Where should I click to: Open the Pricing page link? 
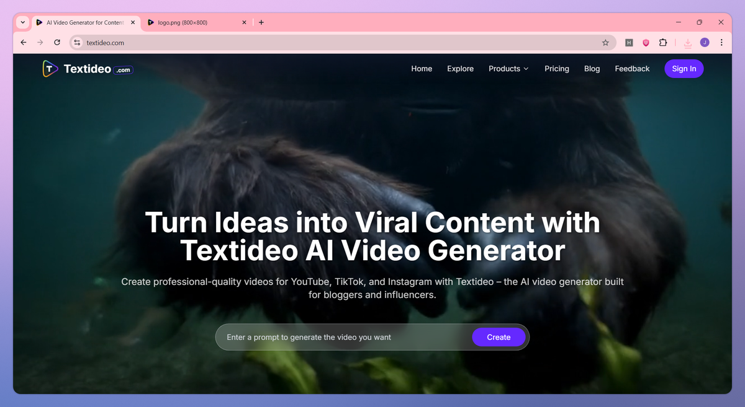click(x=557, y=69)
